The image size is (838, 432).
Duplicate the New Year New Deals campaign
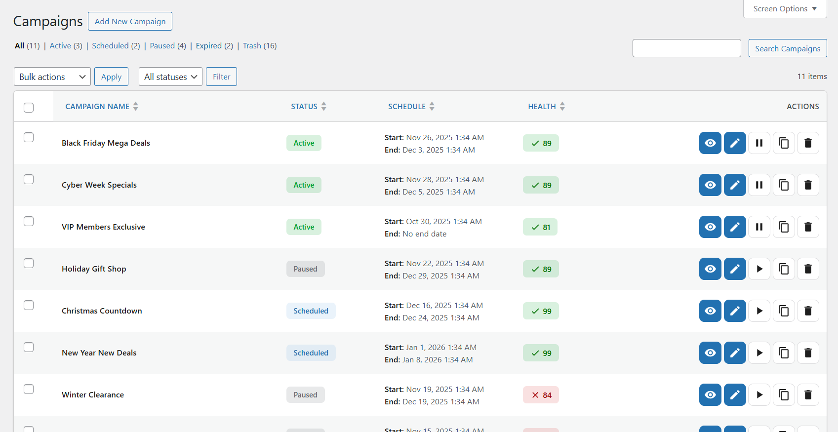coord(784,353)
